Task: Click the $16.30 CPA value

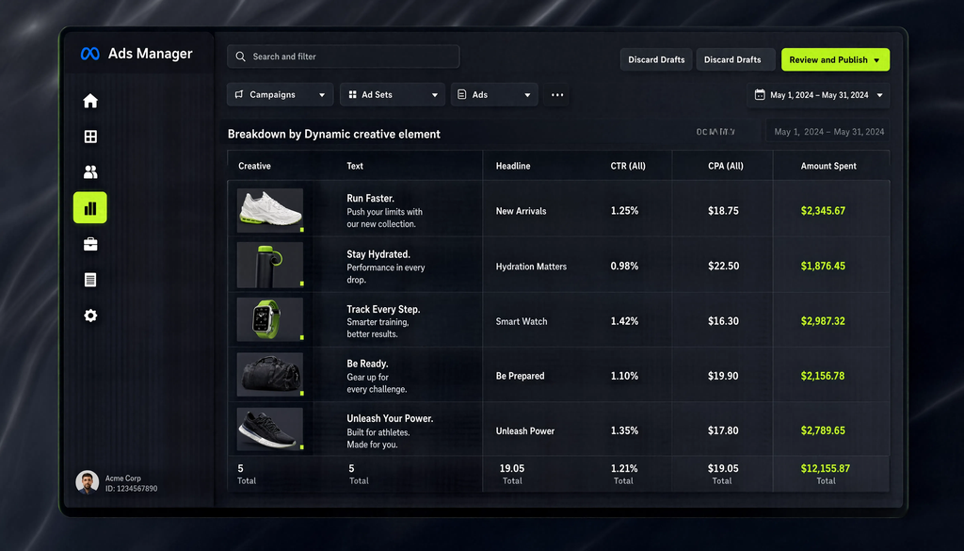Action: [723, 321]
